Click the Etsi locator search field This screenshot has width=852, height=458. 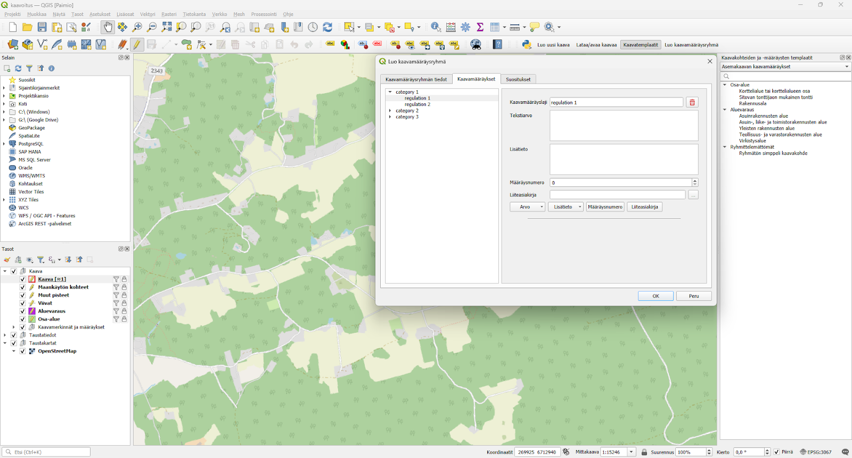point(46,452)
